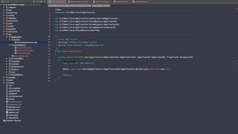The image size is (238, 134).
Task: Collapse the Events folder arrow
Action: pyautogui.click(x=10, y=40)
